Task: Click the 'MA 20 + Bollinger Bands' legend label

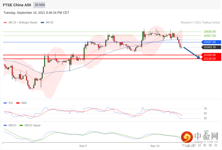Action: point(23,22)
